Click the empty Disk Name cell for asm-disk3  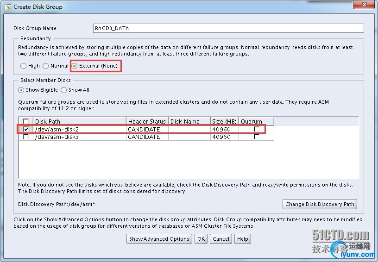pos(189,137)
